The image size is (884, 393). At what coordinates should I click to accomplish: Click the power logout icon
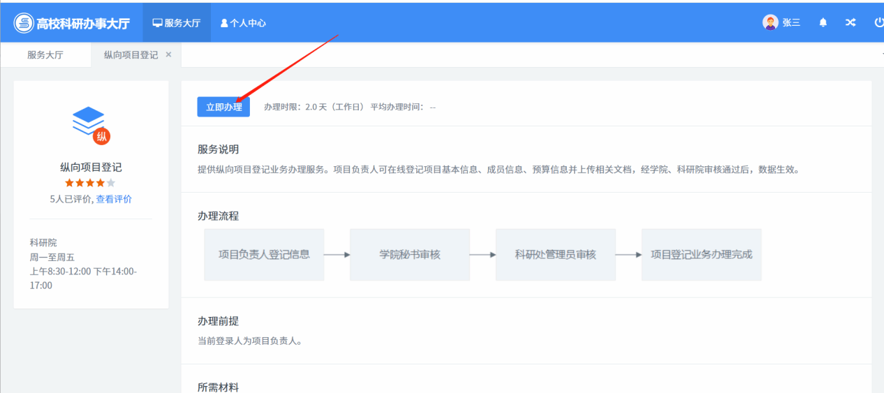[x=878, y=22]
